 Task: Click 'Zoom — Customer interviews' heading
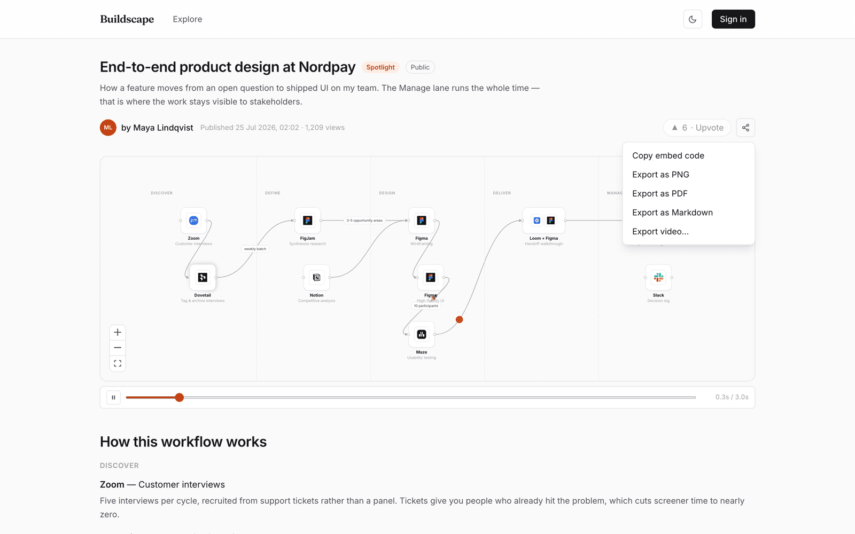(x=162, y=484)
